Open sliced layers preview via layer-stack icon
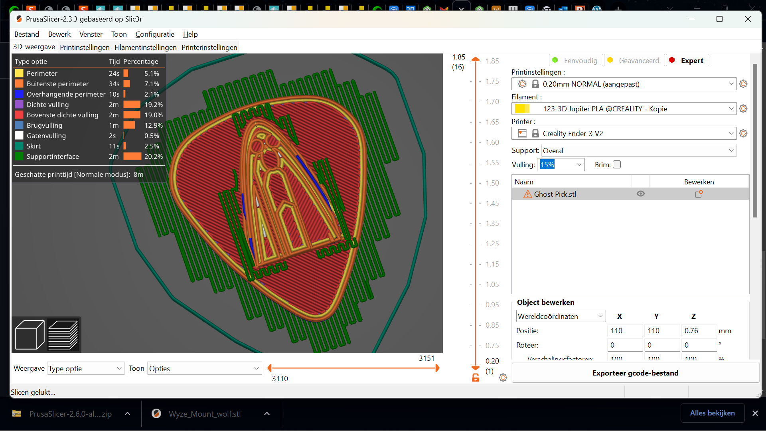Viewport: 766px width, 431px height. pos(63,334)
